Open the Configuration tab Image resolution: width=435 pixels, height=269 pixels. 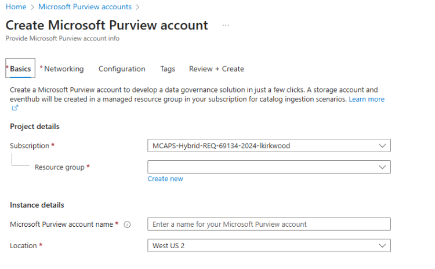pos(122,69)
